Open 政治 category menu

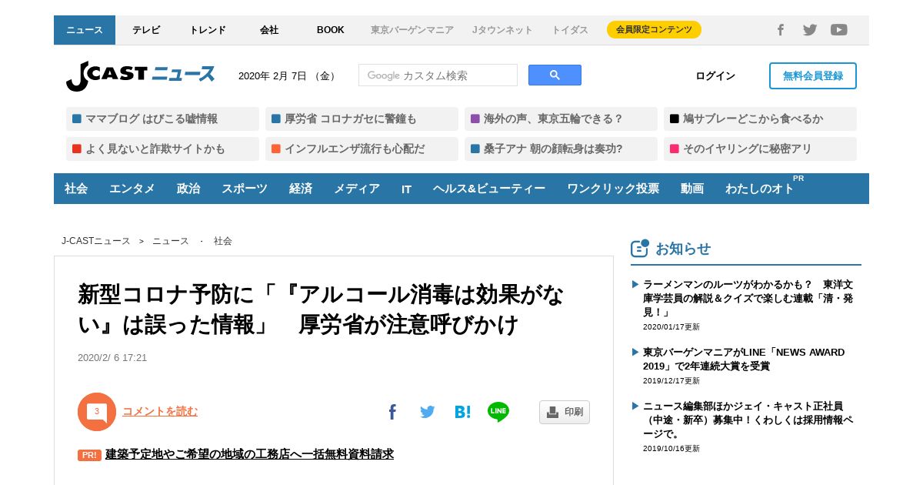(x=188, y=189)
